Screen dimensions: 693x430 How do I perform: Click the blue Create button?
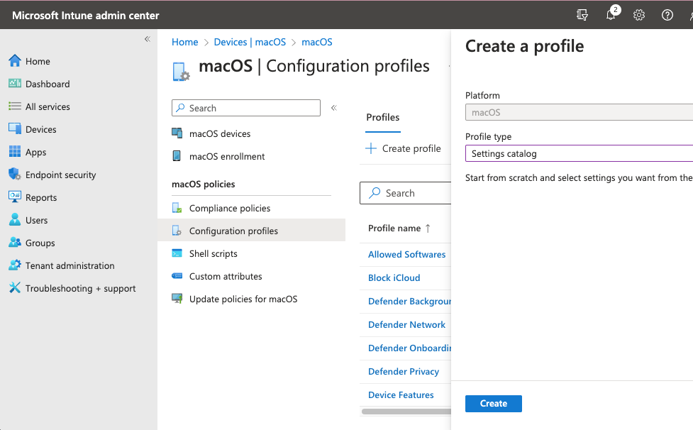pyautogui.click(x=493, y=404)
